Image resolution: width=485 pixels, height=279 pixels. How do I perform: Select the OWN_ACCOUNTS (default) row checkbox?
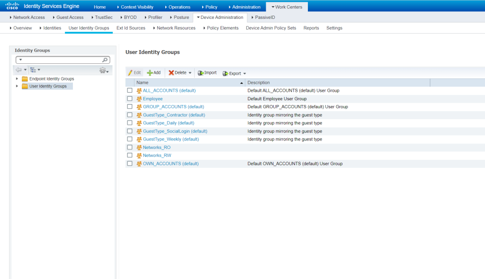(130, 164)
